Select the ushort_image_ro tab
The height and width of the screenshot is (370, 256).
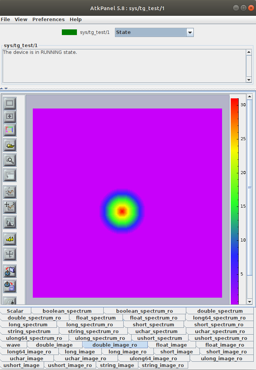70,365
